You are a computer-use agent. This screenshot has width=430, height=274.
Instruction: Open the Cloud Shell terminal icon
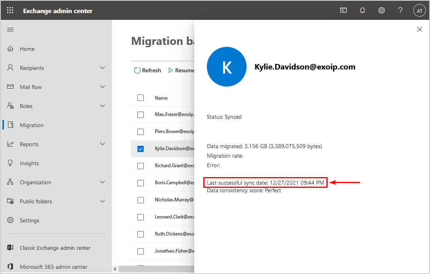343,10
